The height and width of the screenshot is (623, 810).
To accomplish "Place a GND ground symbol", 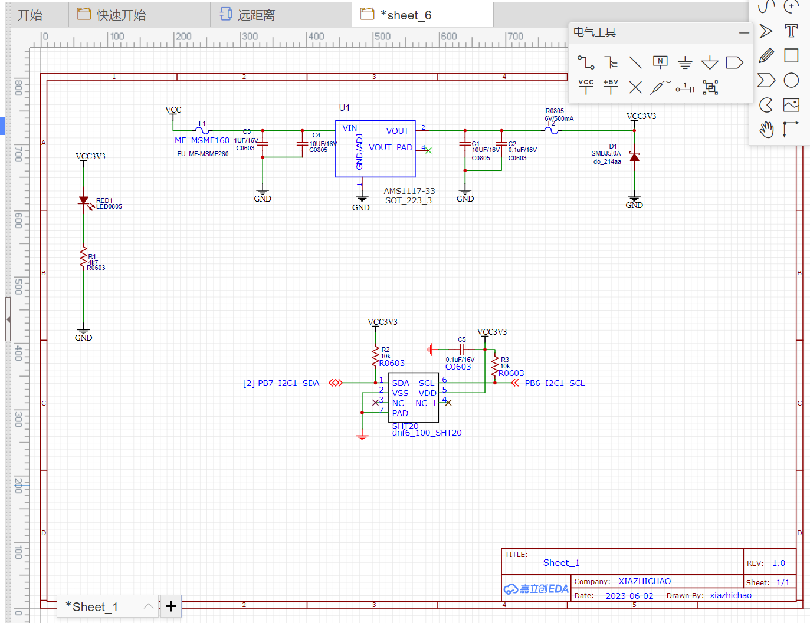I will [685, 62].
